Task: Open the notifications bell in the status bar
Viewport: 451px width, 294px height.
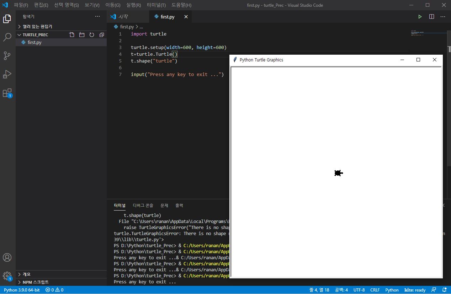Action: point(445,290)
